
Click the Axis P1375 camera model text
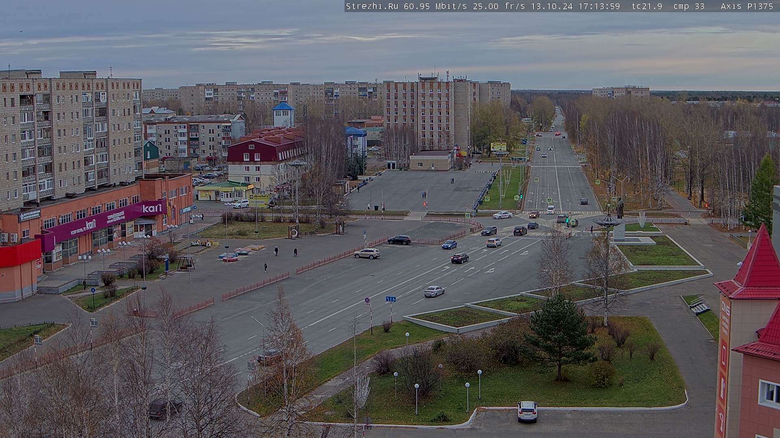point(747,6)
